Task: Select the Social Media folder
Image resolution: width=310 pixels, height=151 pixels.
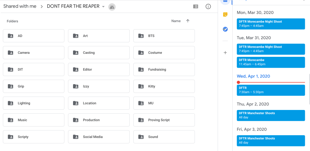Action: pyautogui.click(x=99, y=137)
